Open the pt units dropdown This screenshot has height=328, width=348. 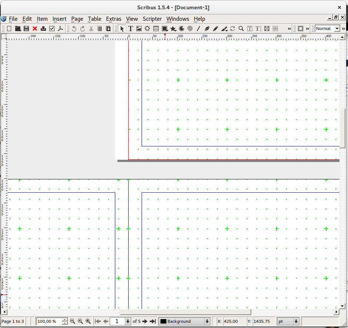[288, 321]
